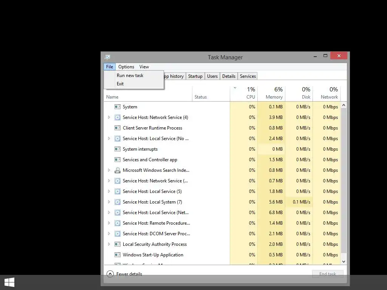Image resolution: width=387 pixels, height=290 pixels.
Task: Switch to the App history tab
Action: click(174, 76)
